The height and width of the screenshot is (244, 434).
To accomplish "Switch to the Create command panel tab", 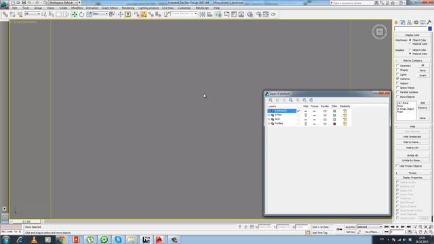I will point(396,22).
